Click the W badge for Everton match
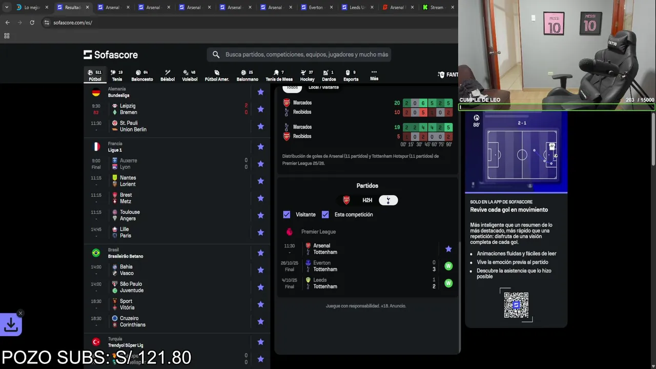Viewport: 656px width, 369px height. [448, 266]
